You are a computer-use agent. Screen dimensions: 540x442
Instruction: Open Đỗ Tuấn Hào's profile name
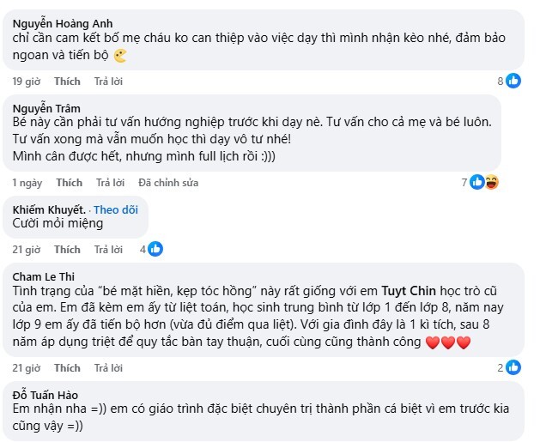[45, 395]
